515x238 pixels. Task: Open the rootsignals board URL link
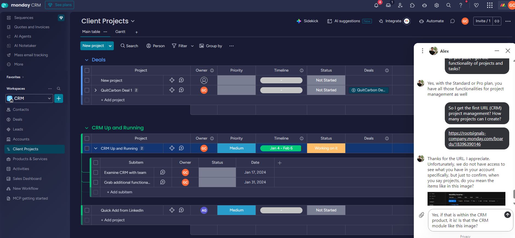[476, 138]
